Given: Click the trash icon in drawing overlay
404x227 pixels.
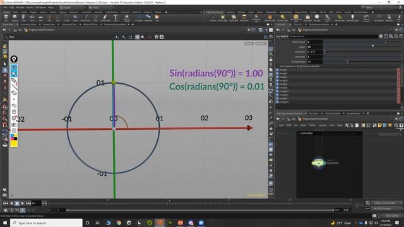Looking at the screenshot, I should (14, 112).
